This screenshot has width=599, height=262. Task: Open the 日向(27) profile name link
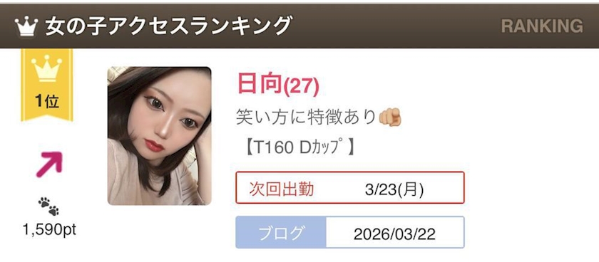(277, 83)
